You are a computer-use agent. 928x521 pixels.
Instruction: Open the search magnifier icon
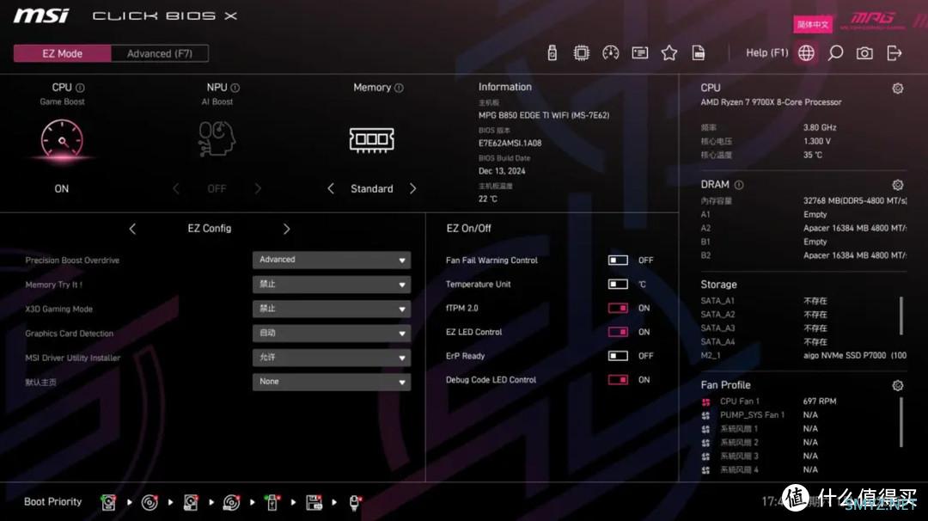point(835,52)
